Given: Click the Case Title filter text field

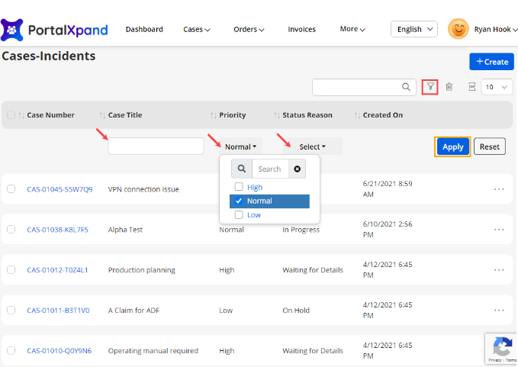Looking at the screenshot, I should (156, 146).
